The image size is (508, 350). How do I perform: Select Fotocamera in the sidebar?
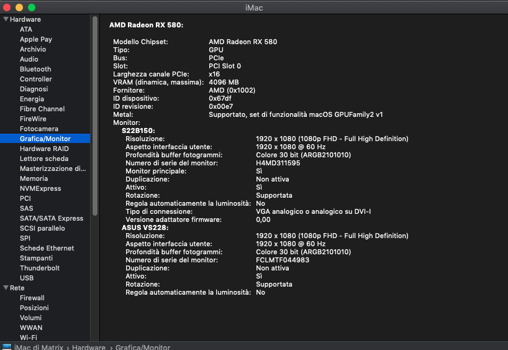tap(39, 129)
